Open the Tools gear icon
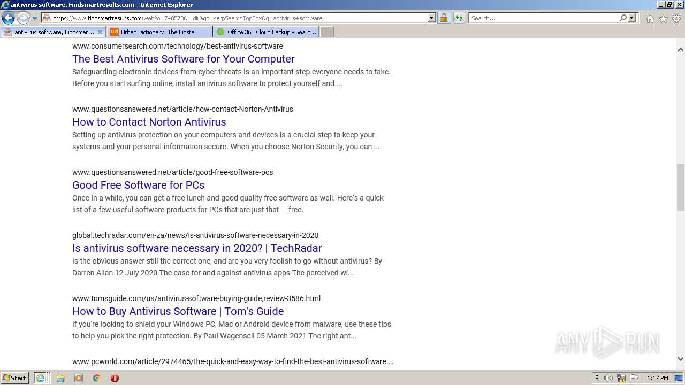Screen dimensions: 685x385 tap(676, 19)
